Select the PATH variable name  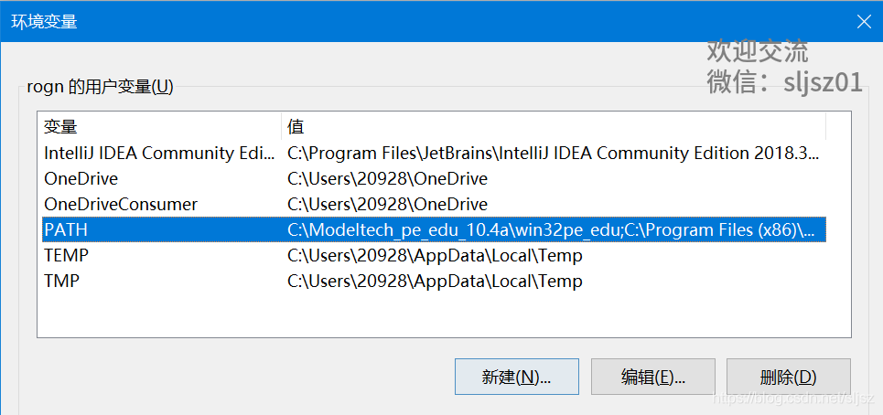tap(66, 230)
